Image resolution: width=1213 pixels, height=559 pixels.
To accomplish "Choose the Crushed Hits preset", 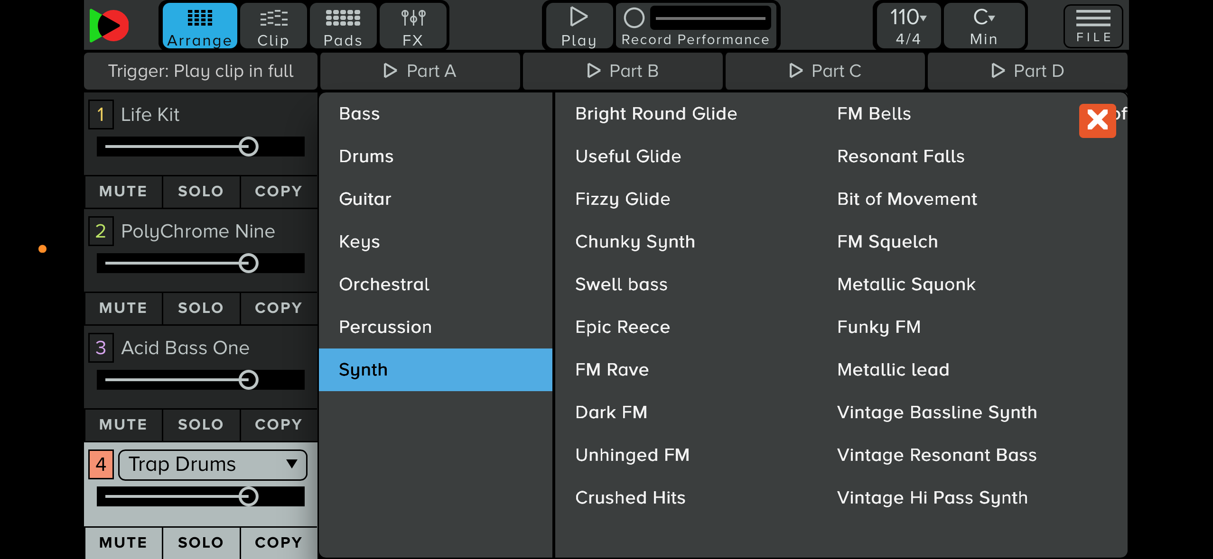I will [630, 498].
